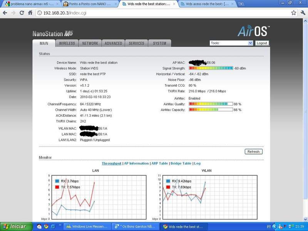Click the page scrollbar down arrow

click(x=305, y=219)
